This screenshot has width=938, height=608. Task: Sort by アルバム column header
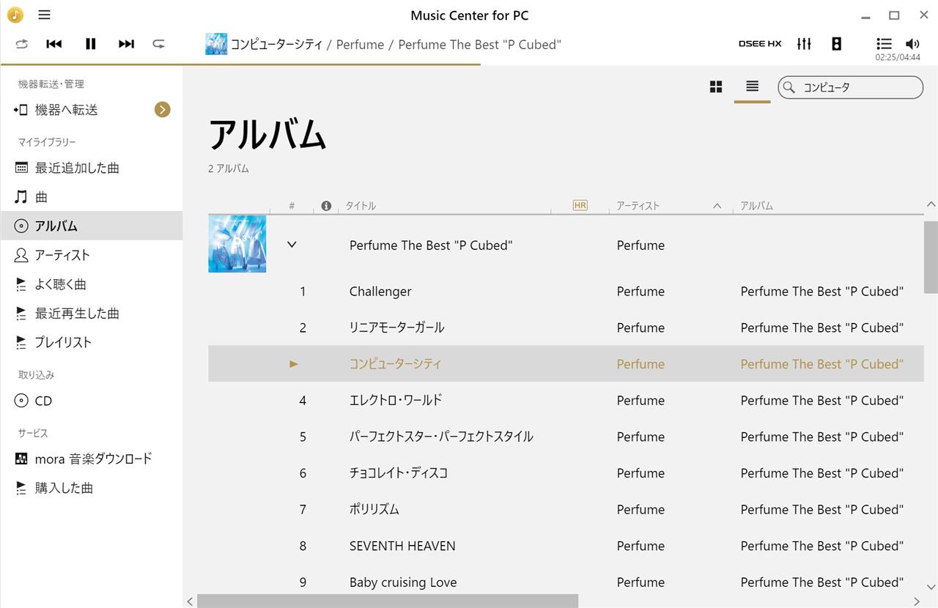[756, 206]
